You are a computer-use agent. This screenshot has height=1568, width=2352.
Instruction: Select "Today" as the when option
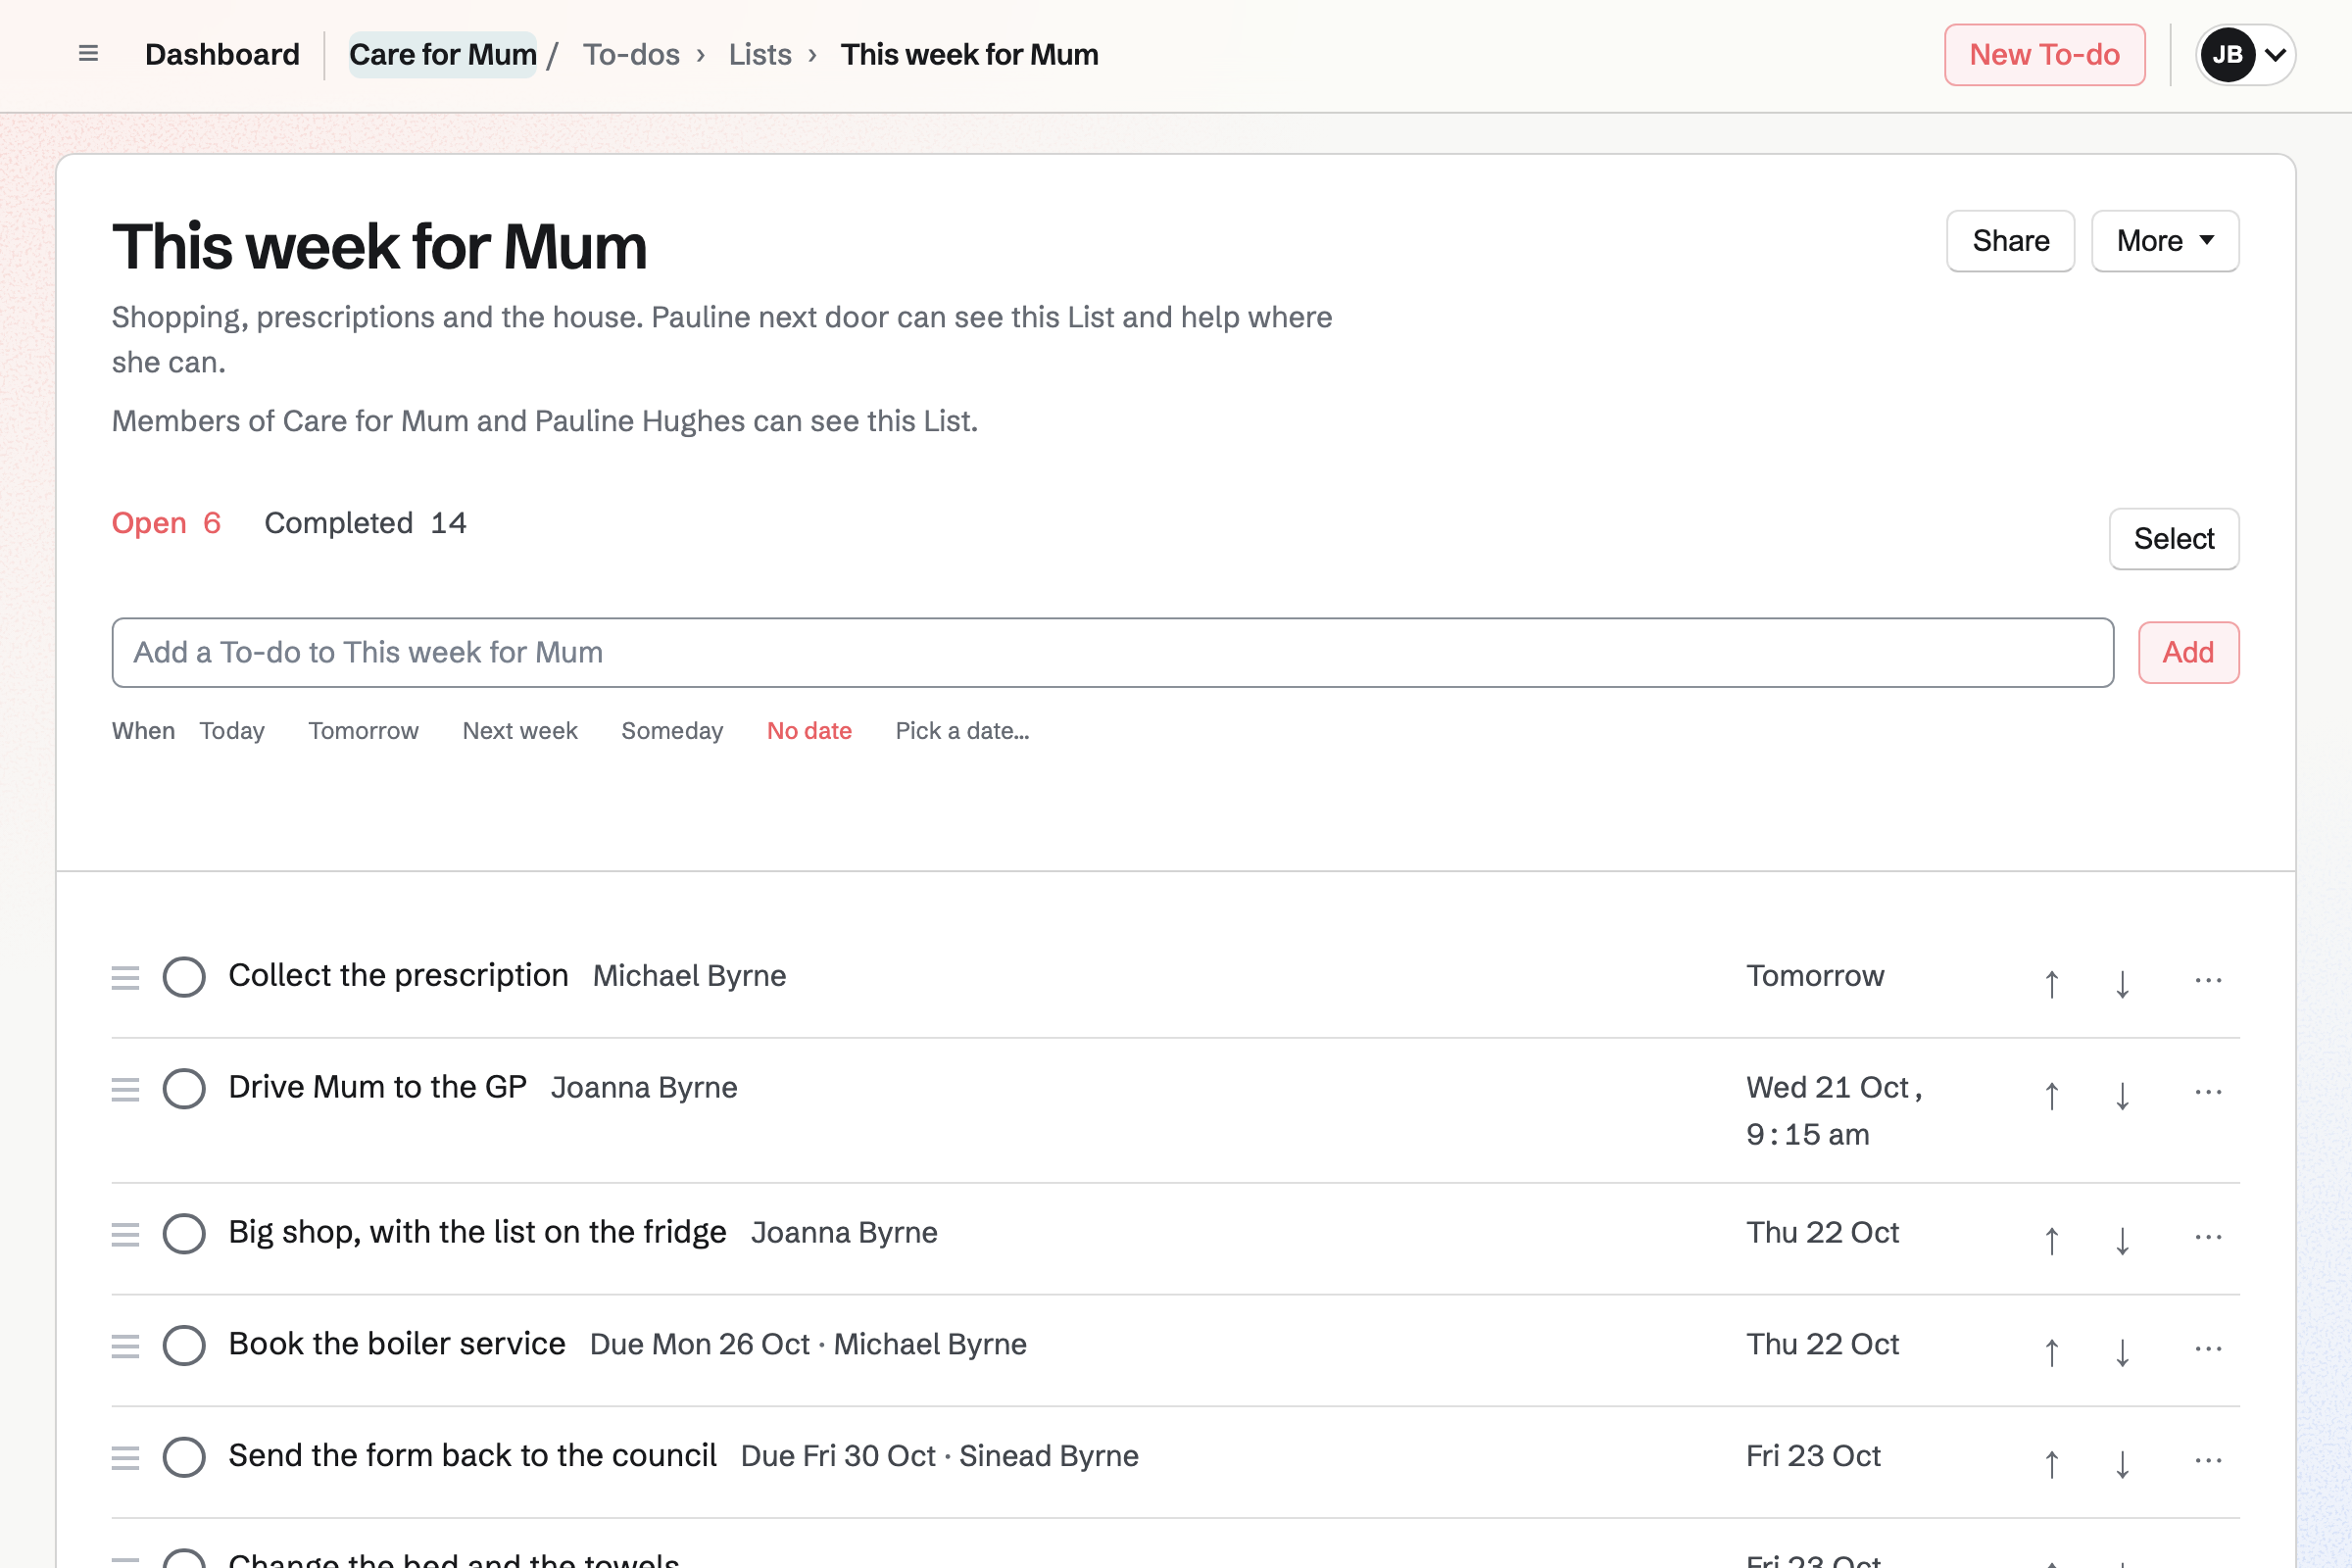[x=232, y=731]
